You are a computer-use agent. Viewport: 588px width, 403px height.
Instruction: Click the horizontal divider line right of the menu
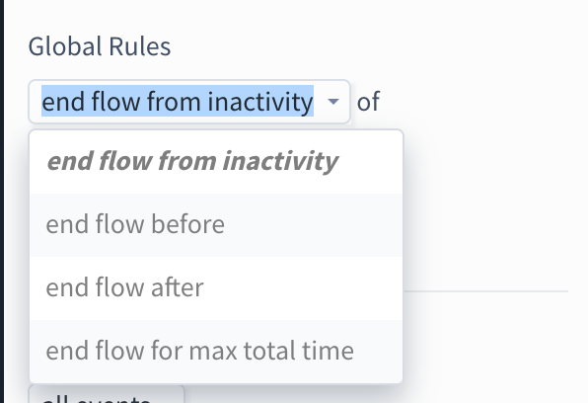(486, 291)
